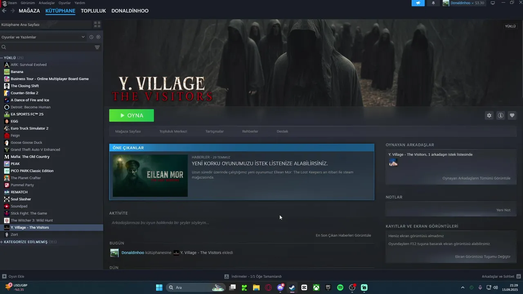Go to TOPLULUK tab
The height and width of the screenshot is (294, 523).
93,11
